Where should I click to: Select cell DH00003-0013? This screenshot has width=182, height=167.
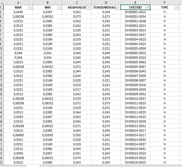click(x=135, y=30)
